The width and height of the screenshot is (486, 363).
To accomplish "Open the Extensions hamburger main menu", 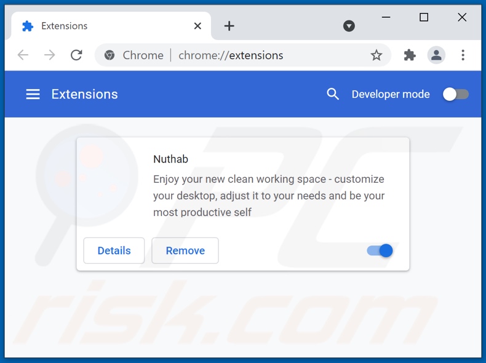I will point(33,94).
